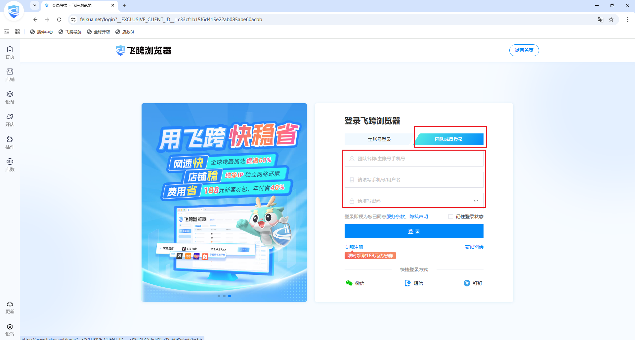The width and height of the screenshot is (635, 340).
Task: Open a new tab with the plus icon
Action: tap(125, 5)
